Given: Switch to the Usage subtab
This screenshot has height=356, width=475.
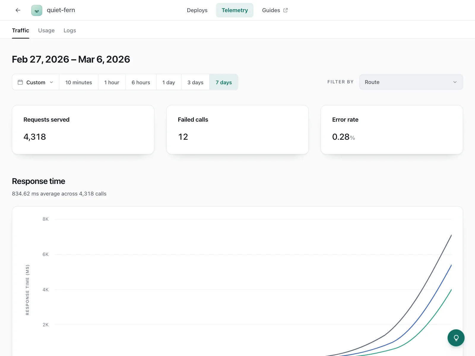Looking at the screenshot, I should (x=46, y=31).
